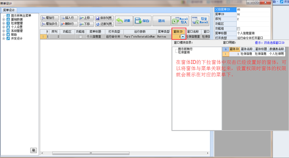Select row 1 header in main grid
289x158 pixels.
click(x=43, y=36)
